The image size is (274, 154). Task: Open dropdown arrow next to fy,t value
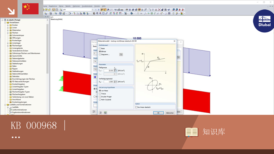[116, 71]
